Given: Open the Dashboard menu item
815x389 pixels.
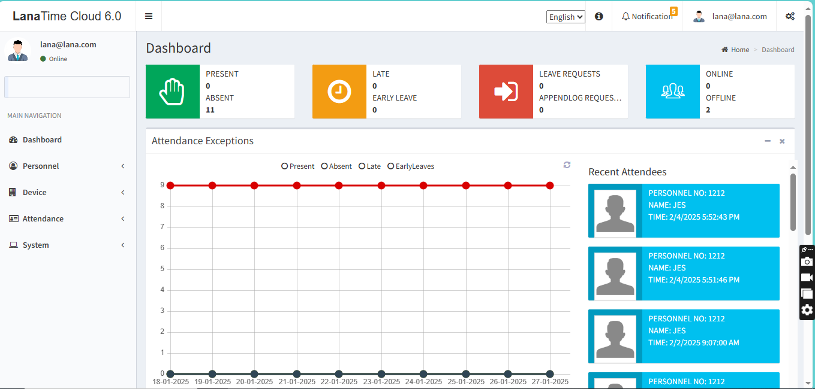Looking at the screenshot, I should (x=68, y=140).
